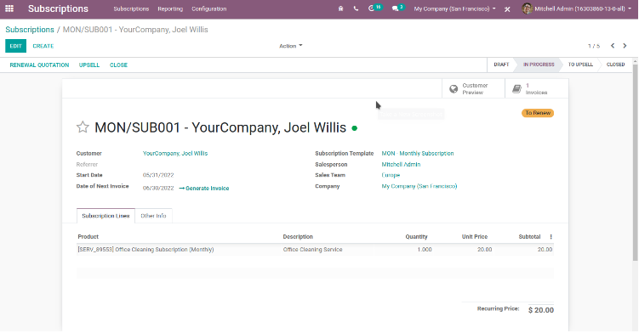Click the start date 05/31/2022

158,175
